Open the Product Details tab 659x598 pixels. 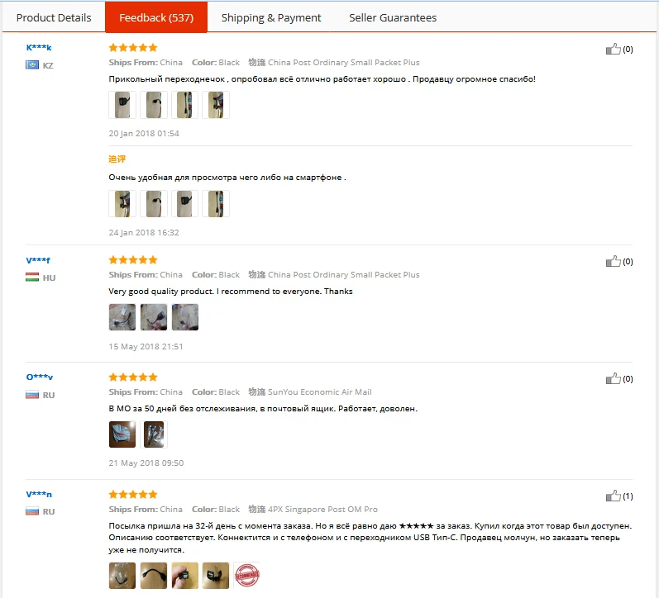coord(54,17)
